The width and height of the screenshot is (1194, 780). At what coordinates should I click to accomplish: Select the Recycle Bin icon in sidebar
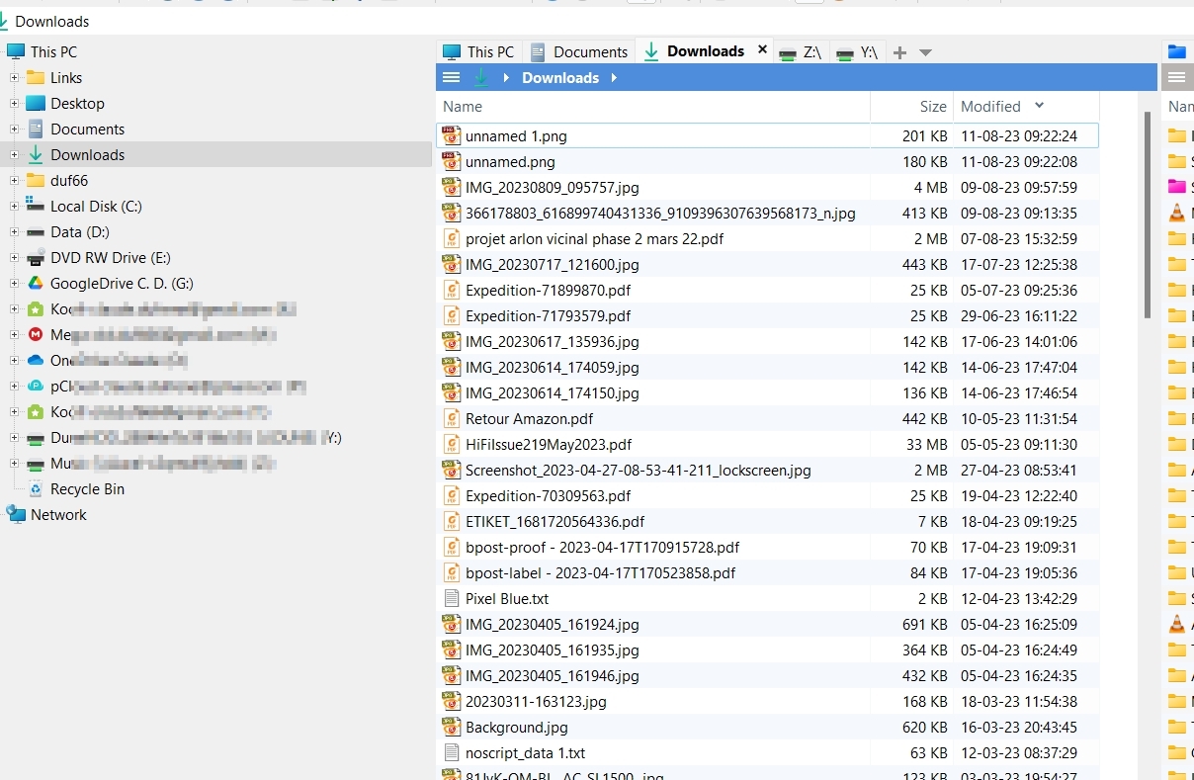click(x=36, y=489)
